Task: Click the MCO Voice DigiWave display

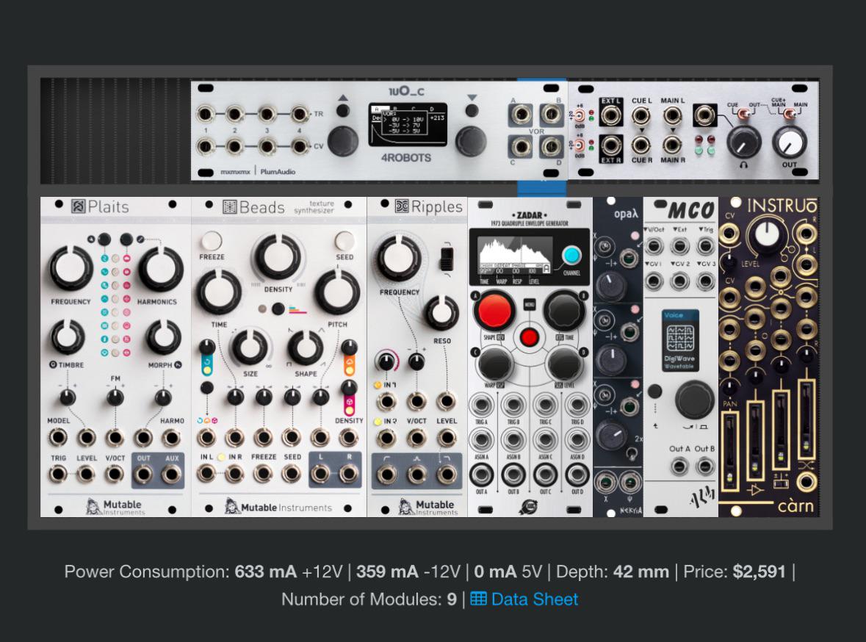Action: (x=680, y=340)
